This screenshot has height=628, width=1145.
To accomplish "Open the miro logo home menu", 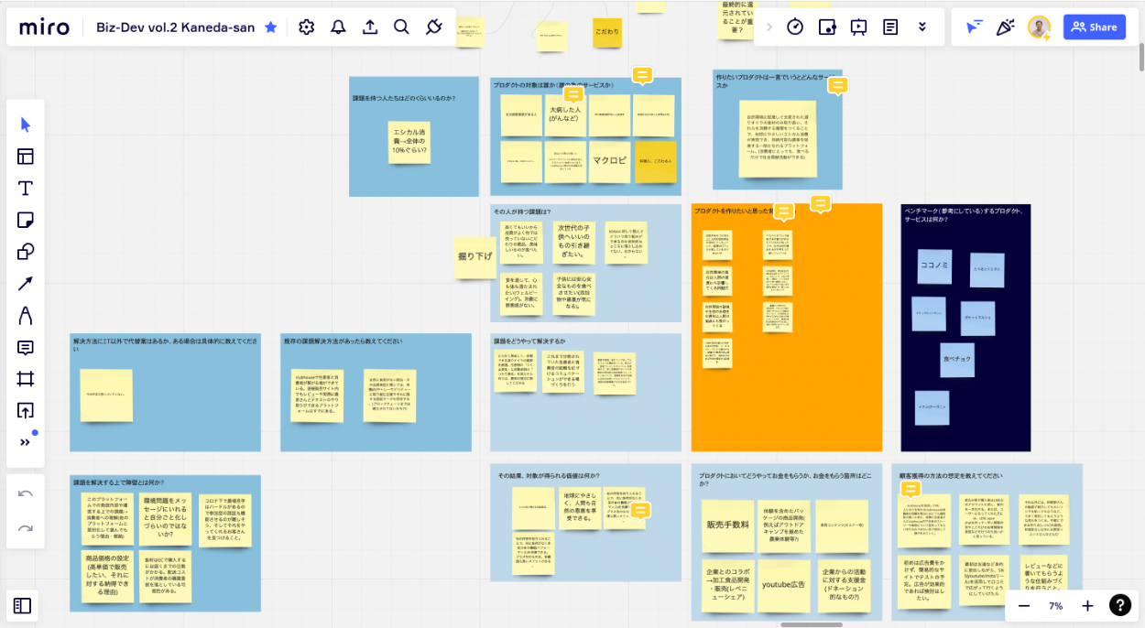I will (x=44, y=27).
